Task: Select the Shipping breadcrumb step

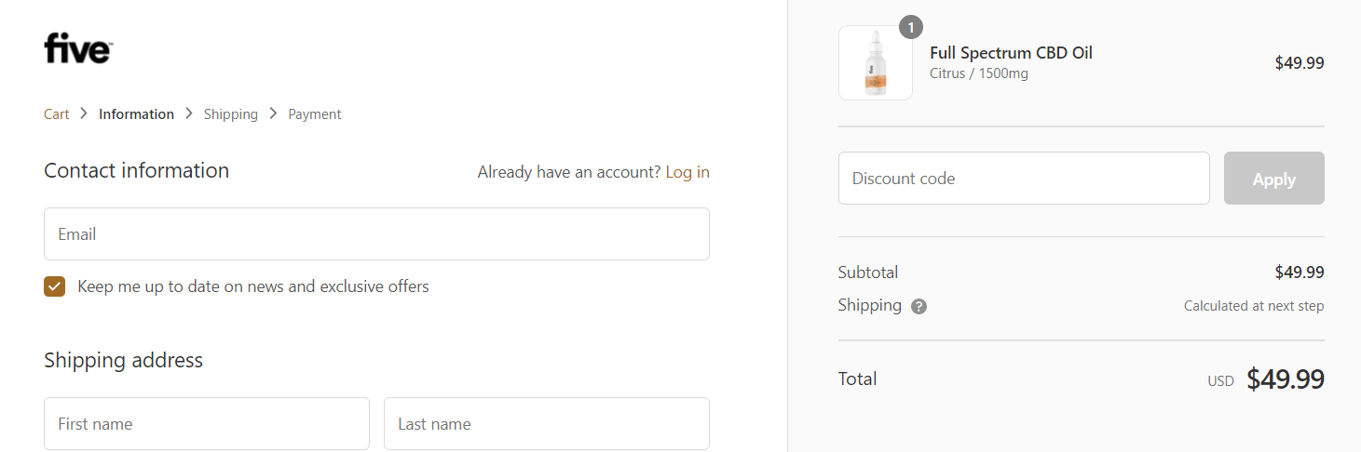Action: point(231,114)
